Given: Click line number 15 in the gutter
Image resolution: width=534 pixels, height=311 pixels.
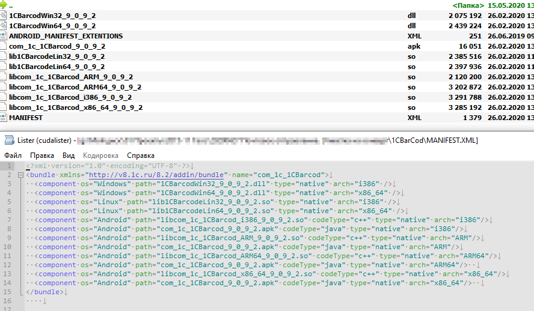Looking at the screenshot, I should pos(7,292).
